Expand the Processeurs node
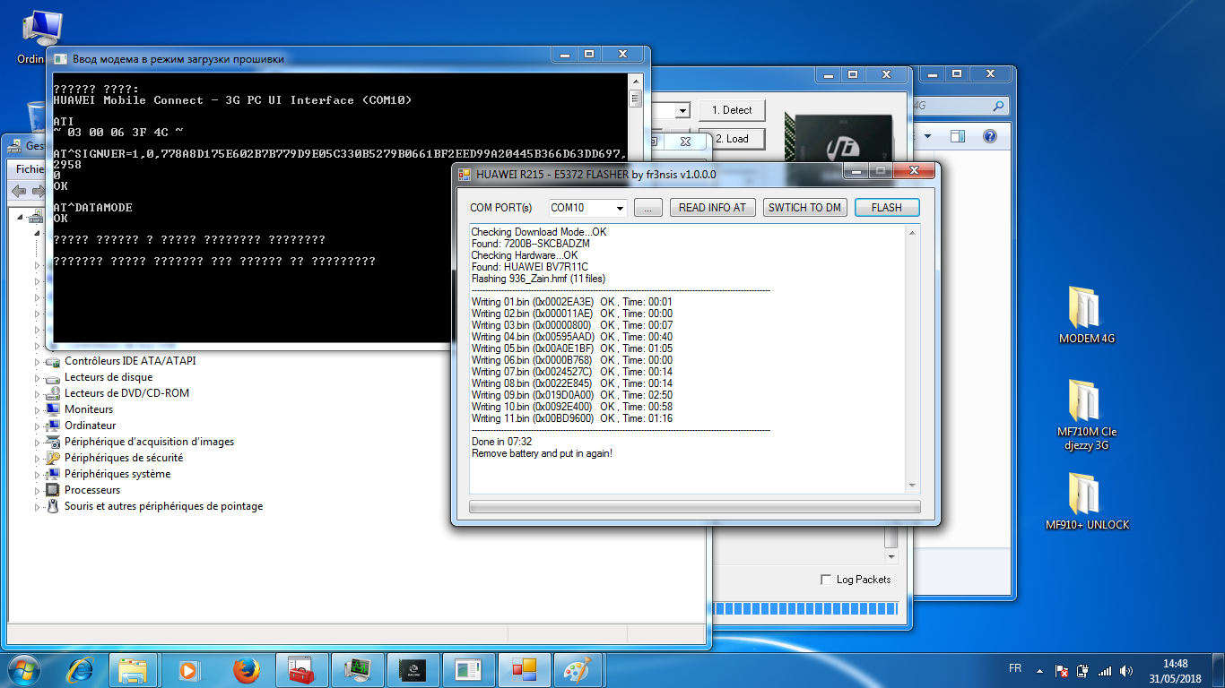The image size is (1225, 688). [38, 491]
